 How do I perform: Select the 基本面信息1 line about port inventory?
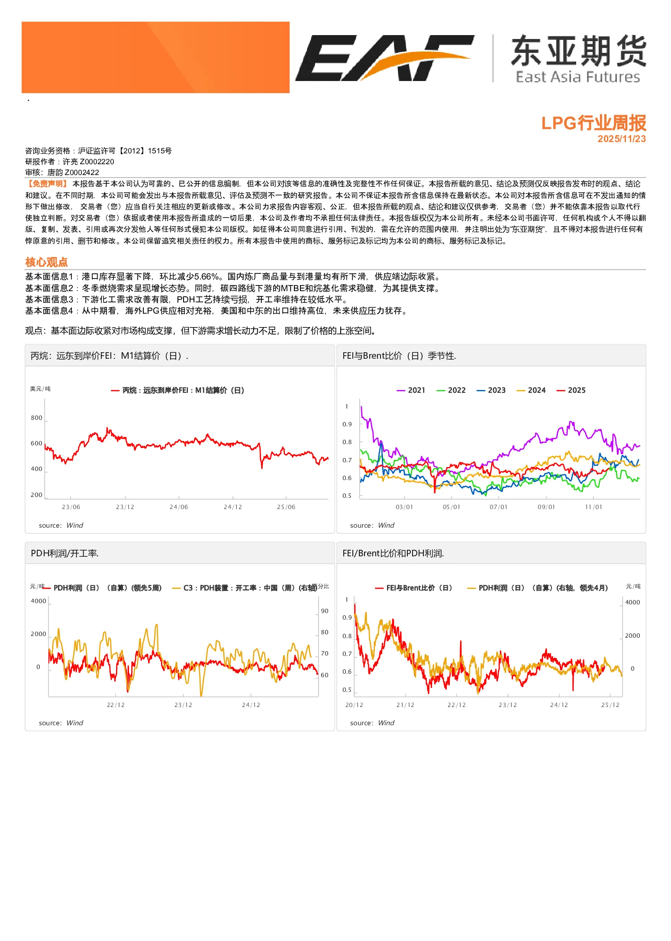tap(234, 276)
